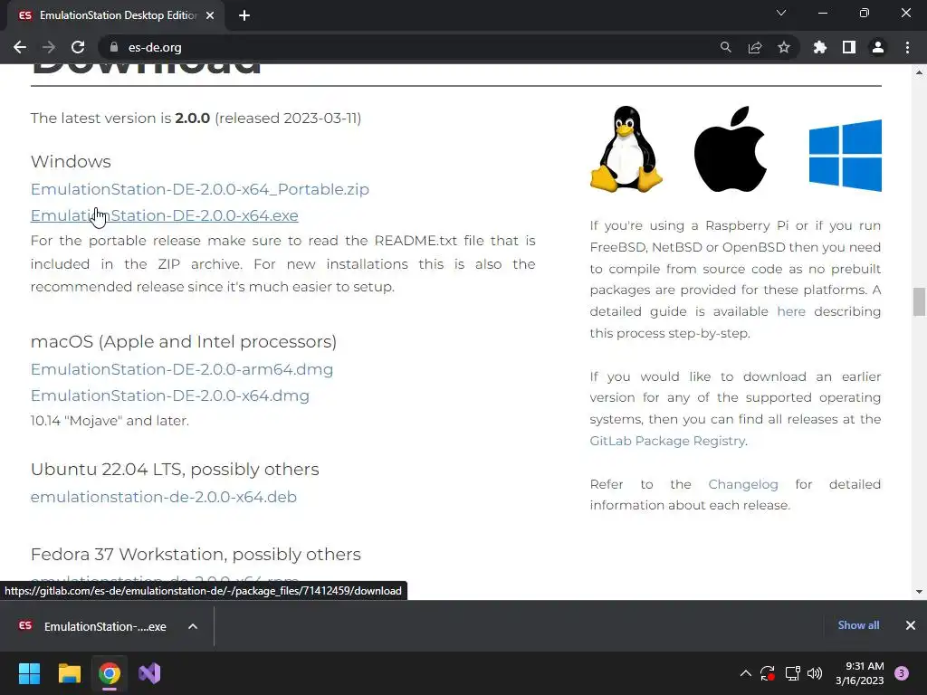927x695 pixels.
Task: Toggle the Chrome side panel
Action: click(x=849, y=47)
